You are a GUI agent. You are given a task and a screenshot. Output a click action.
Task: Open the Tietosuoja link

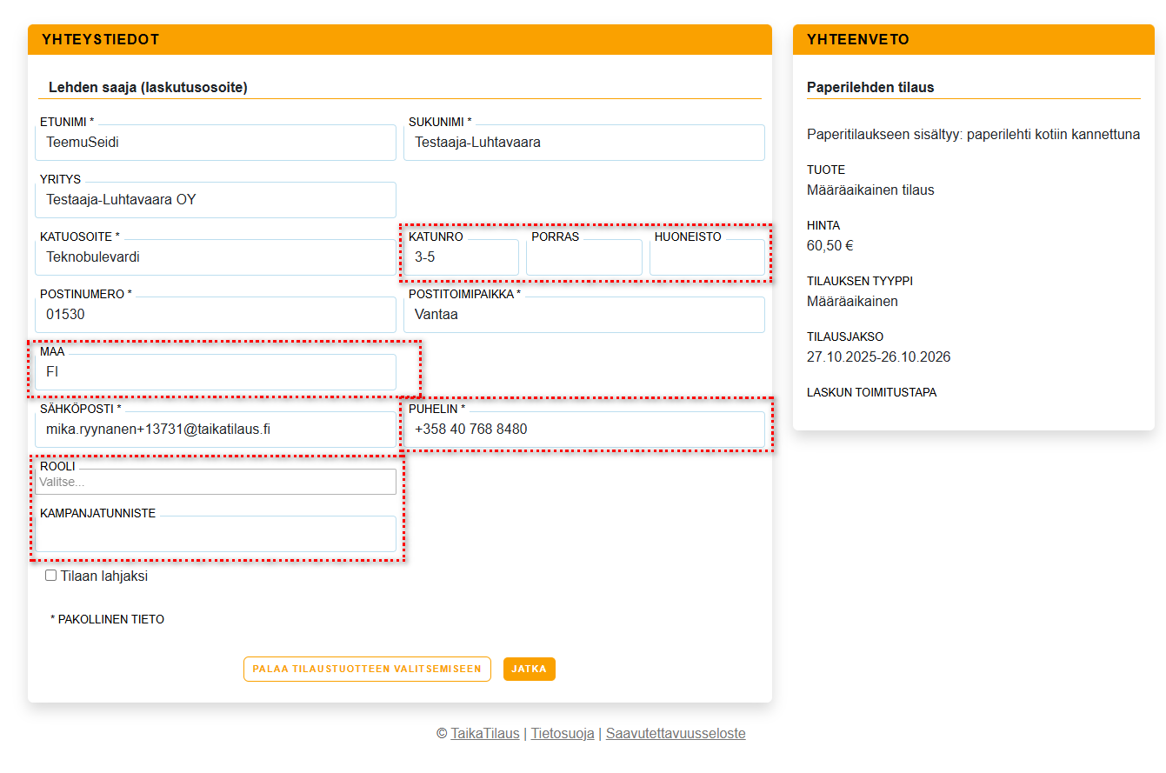pyautogui.click(x=563, y=733)
